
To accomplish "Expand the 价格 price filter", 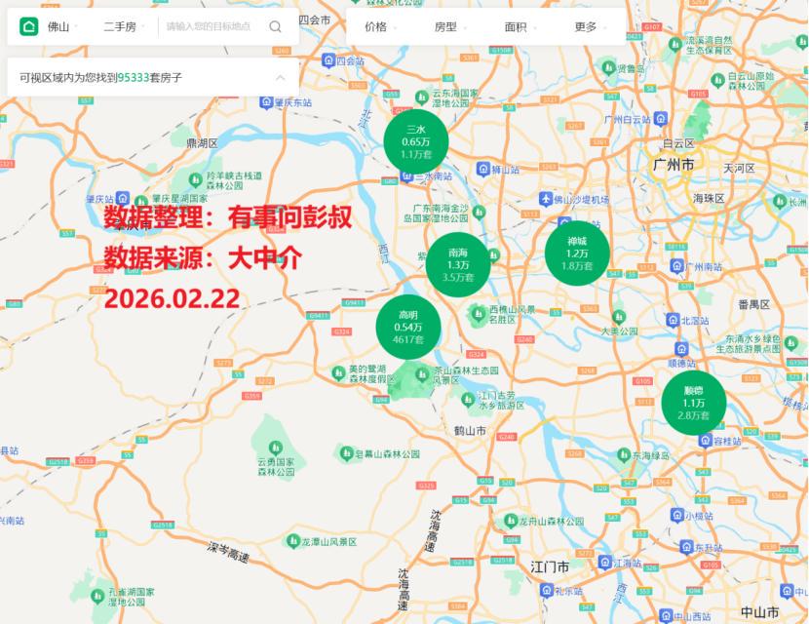I will coord(381,27).
